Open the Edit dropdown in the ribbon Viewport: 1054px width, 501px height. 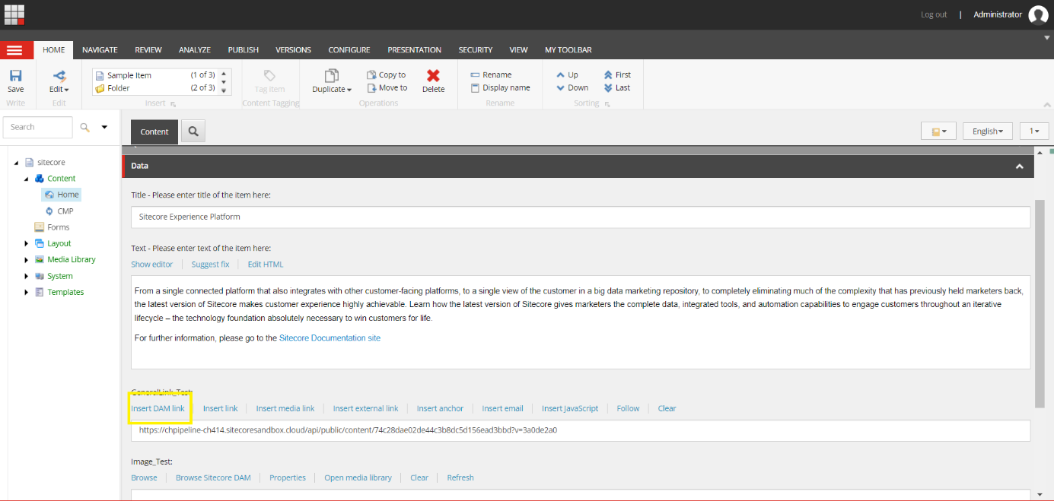(x=59, y=81)
